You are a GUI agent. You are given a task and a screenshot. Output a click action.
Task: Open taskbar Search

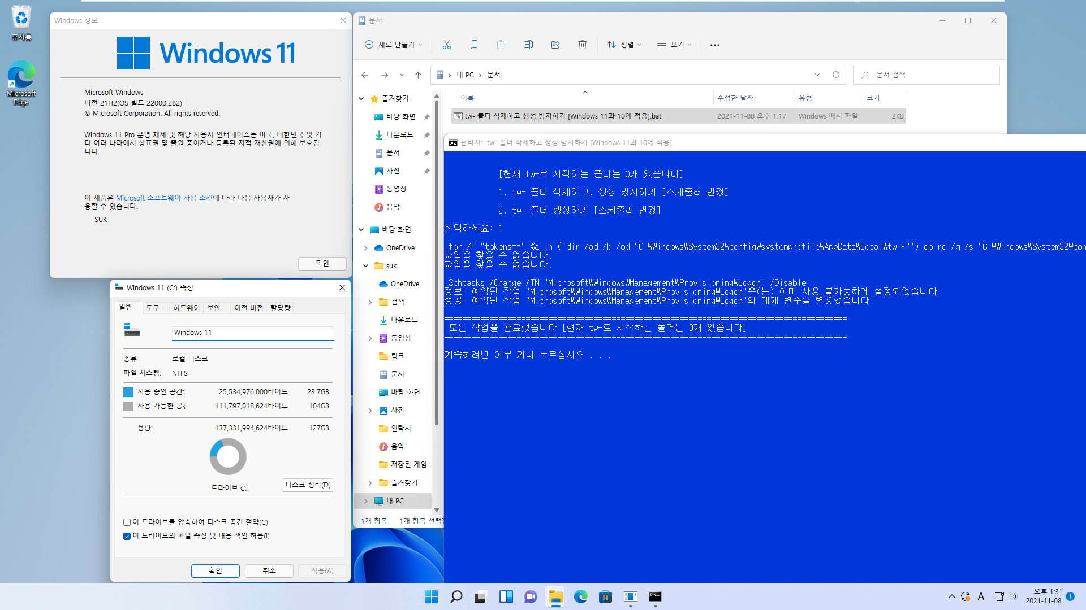click(x=456, y=596)
